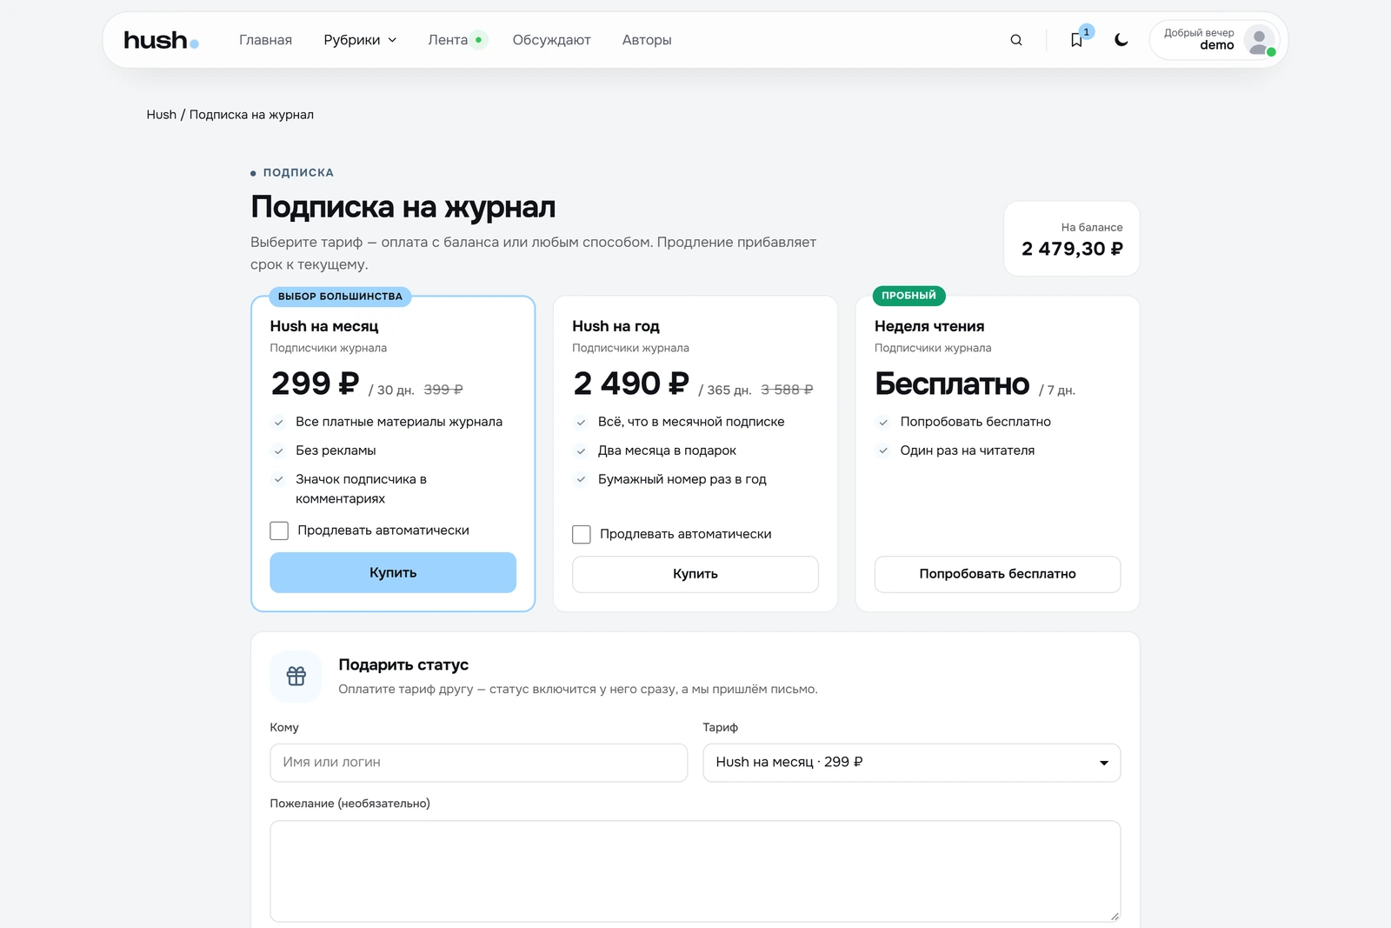Open bookmarks icon with badge
The height and width of the screenshot is (928, 1391).
(1077, 40)
